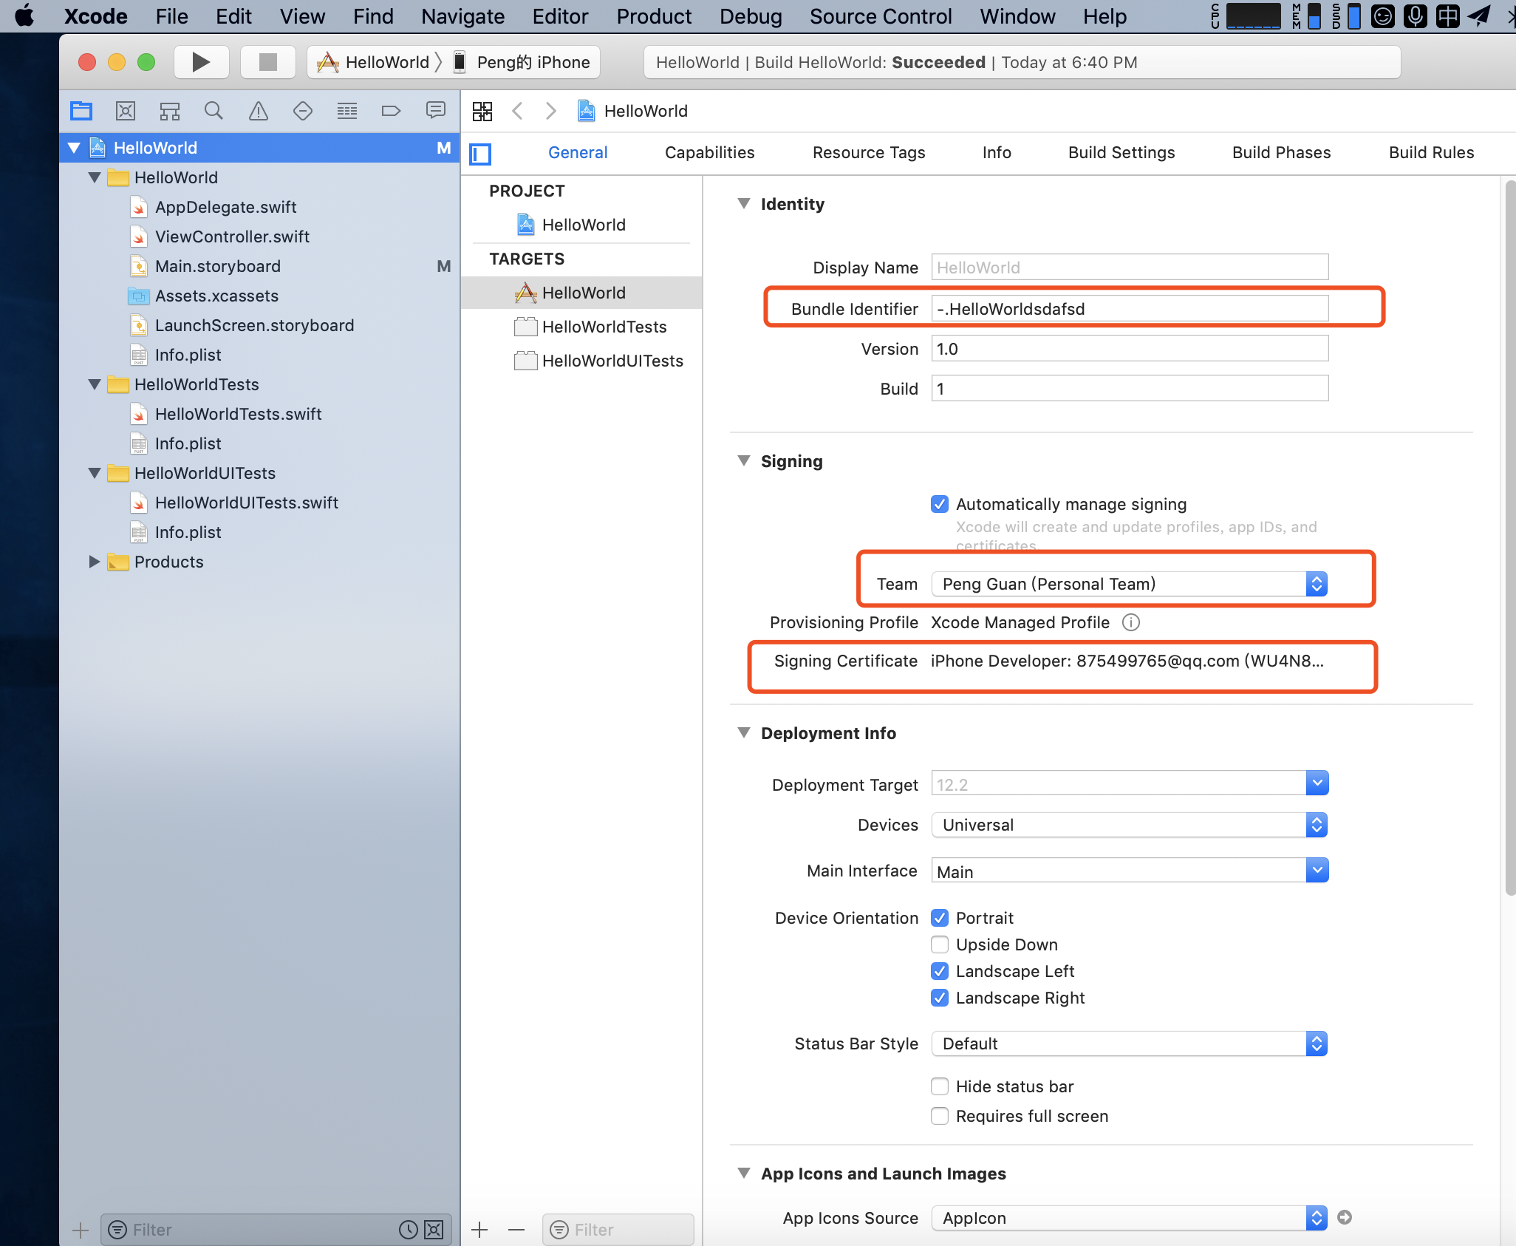The image size is (1516, 1246).
Task: Open the Report navigator speech icon
Action: pos(436,111)
